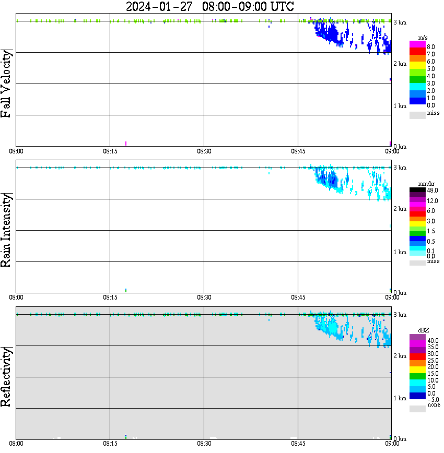Click the '3 km' label of Fall Velocity panel
444x453 pixels.
(x=400, y=22)
